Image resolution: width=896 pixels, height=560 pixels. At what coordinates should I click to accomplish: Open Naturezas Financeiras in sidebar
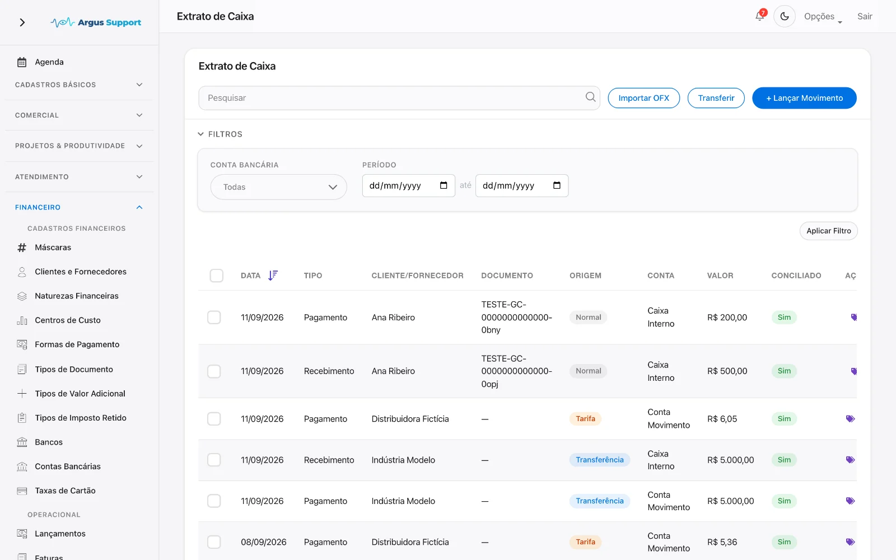click(x=68, y=296)
